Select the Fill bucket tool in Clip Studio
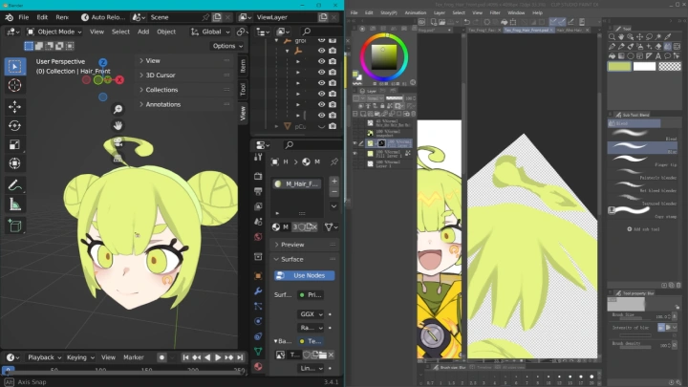Screen dimensions: 688x387 click(x=612, y=55)
